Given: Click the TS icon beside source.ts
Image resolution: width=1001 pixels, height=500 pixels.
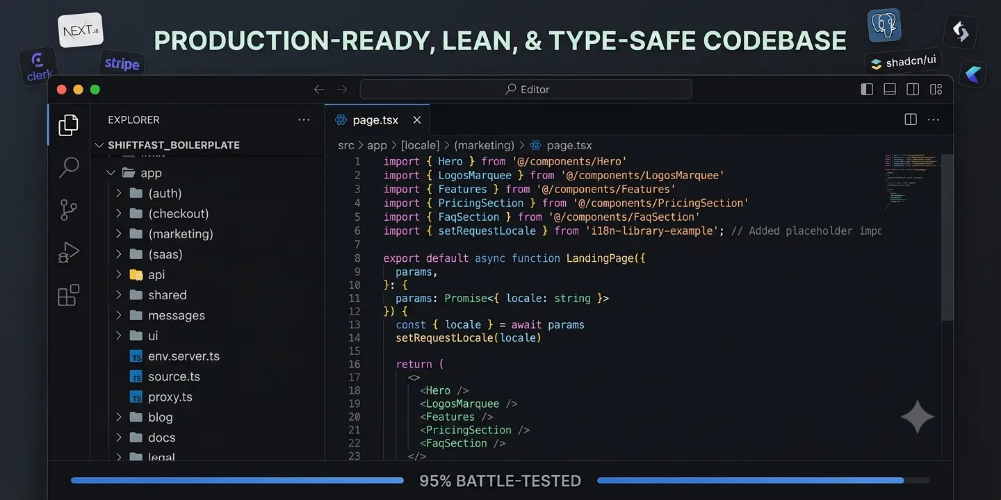Looking at the screenshot, I should [x=136, y=376].
